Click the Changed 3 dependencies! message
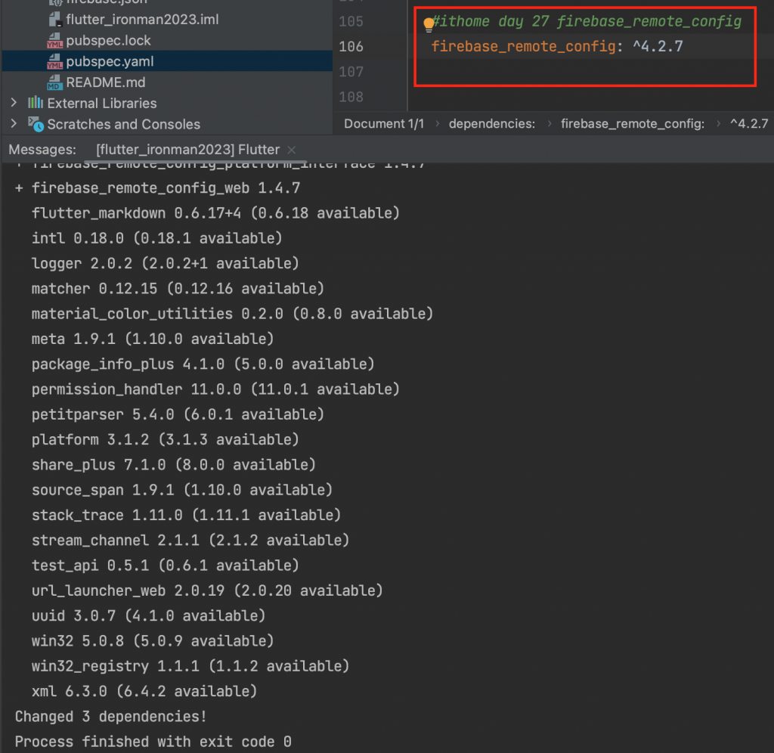This screenshot has height=753, width=774. pos(110,717)
